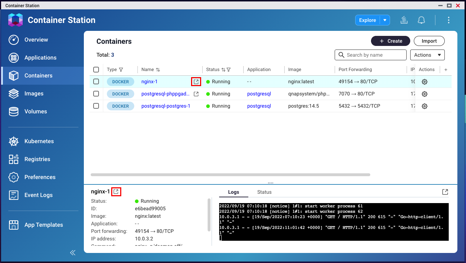This screenshot has height=263, width=466.
Task: Open the Applications grid icon
Action: point(14,58)
